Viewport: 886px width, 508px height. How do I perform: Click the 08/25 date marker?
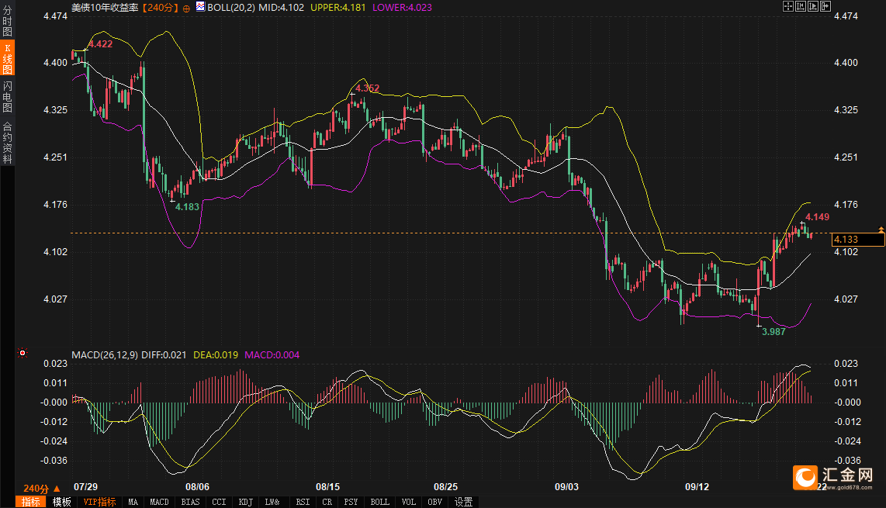click(x=445, y=486)
